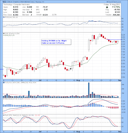Click the Sep label on price chart axis
The width and height of the screenshot is (128, 133).
pos(120,80)
